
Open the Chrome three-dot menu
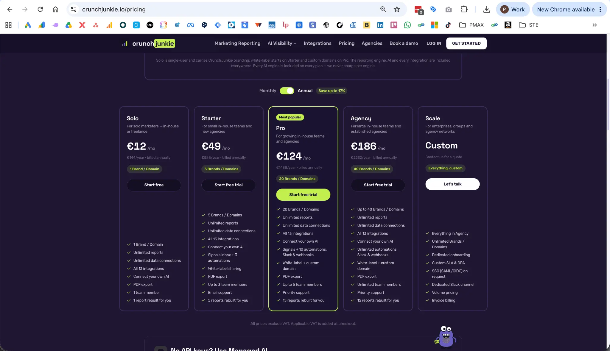click(600, 10)
